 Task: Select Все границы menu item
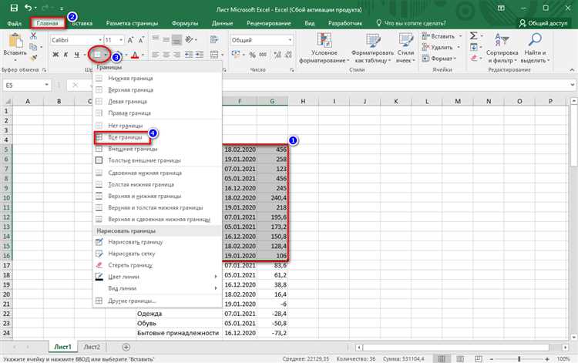click(x=157, y=137)
